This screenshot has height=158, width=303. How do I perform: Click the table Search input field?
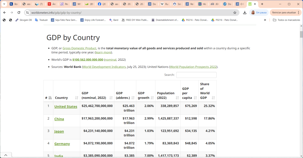pyautogui.click(x=196, y=75)
